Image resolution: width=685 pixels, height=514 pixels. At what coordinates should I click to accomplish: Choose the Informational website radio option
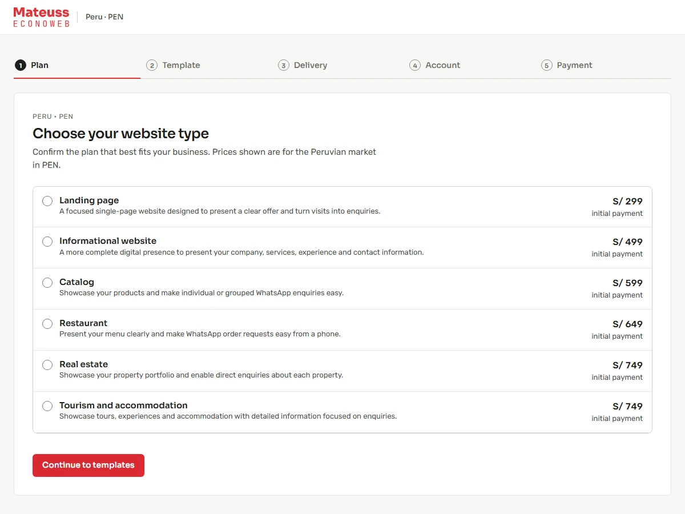tap(47, 242)
